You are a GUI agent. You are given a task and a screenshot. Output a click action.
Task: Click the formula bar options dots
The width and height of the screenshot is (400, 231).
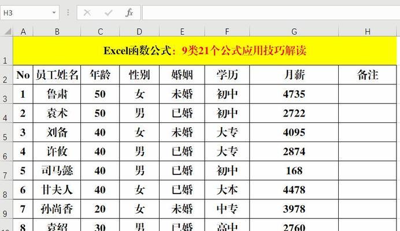(68, 13)
